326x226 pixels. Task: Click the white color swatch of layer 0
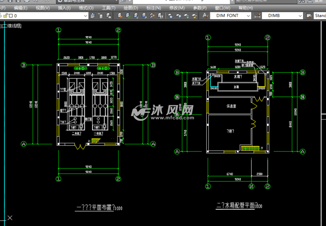coord(11,16)
